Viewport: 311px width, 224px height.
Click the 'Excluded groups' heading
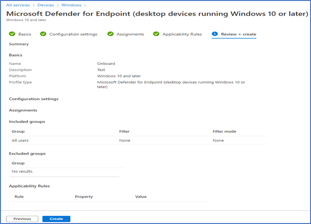[27, 154]
